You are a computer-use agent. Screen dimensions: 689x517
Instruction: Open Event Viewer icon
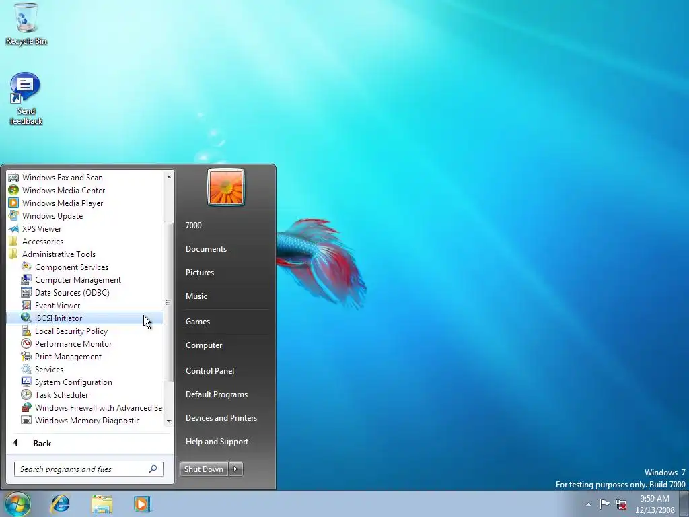coord(26,305)
